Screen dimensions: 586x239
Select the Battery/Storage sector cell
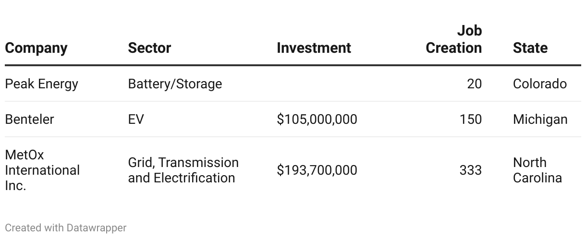click(x=175, y=84)
